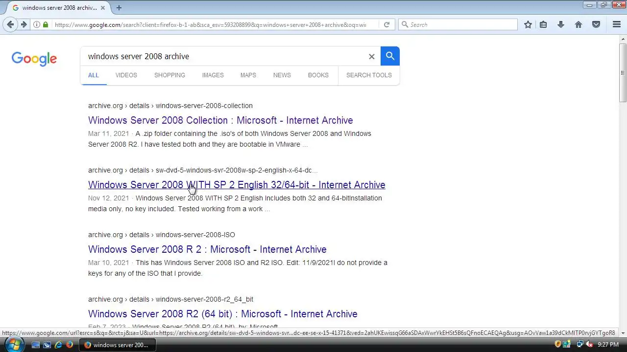Click the vertical page scrollbar thumb

click(x=623, y=72)
